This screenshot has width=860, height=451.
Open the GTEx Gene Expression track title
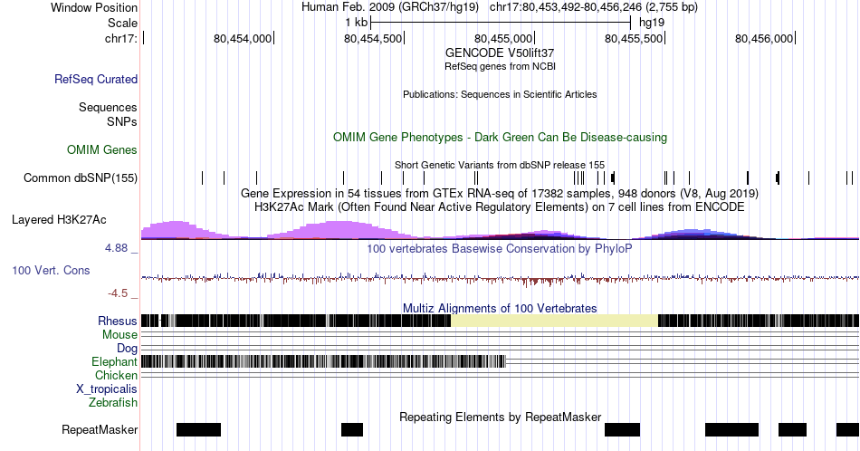tap(500, 193)
